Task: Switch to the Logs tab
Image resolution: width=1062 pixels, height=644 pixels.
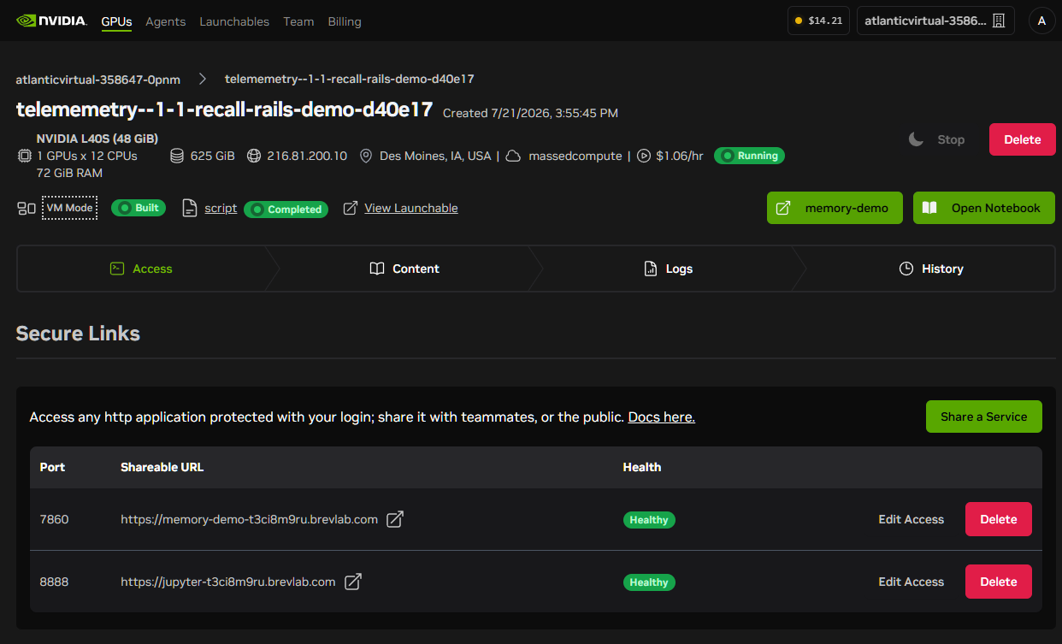Action: coord(668,269)
